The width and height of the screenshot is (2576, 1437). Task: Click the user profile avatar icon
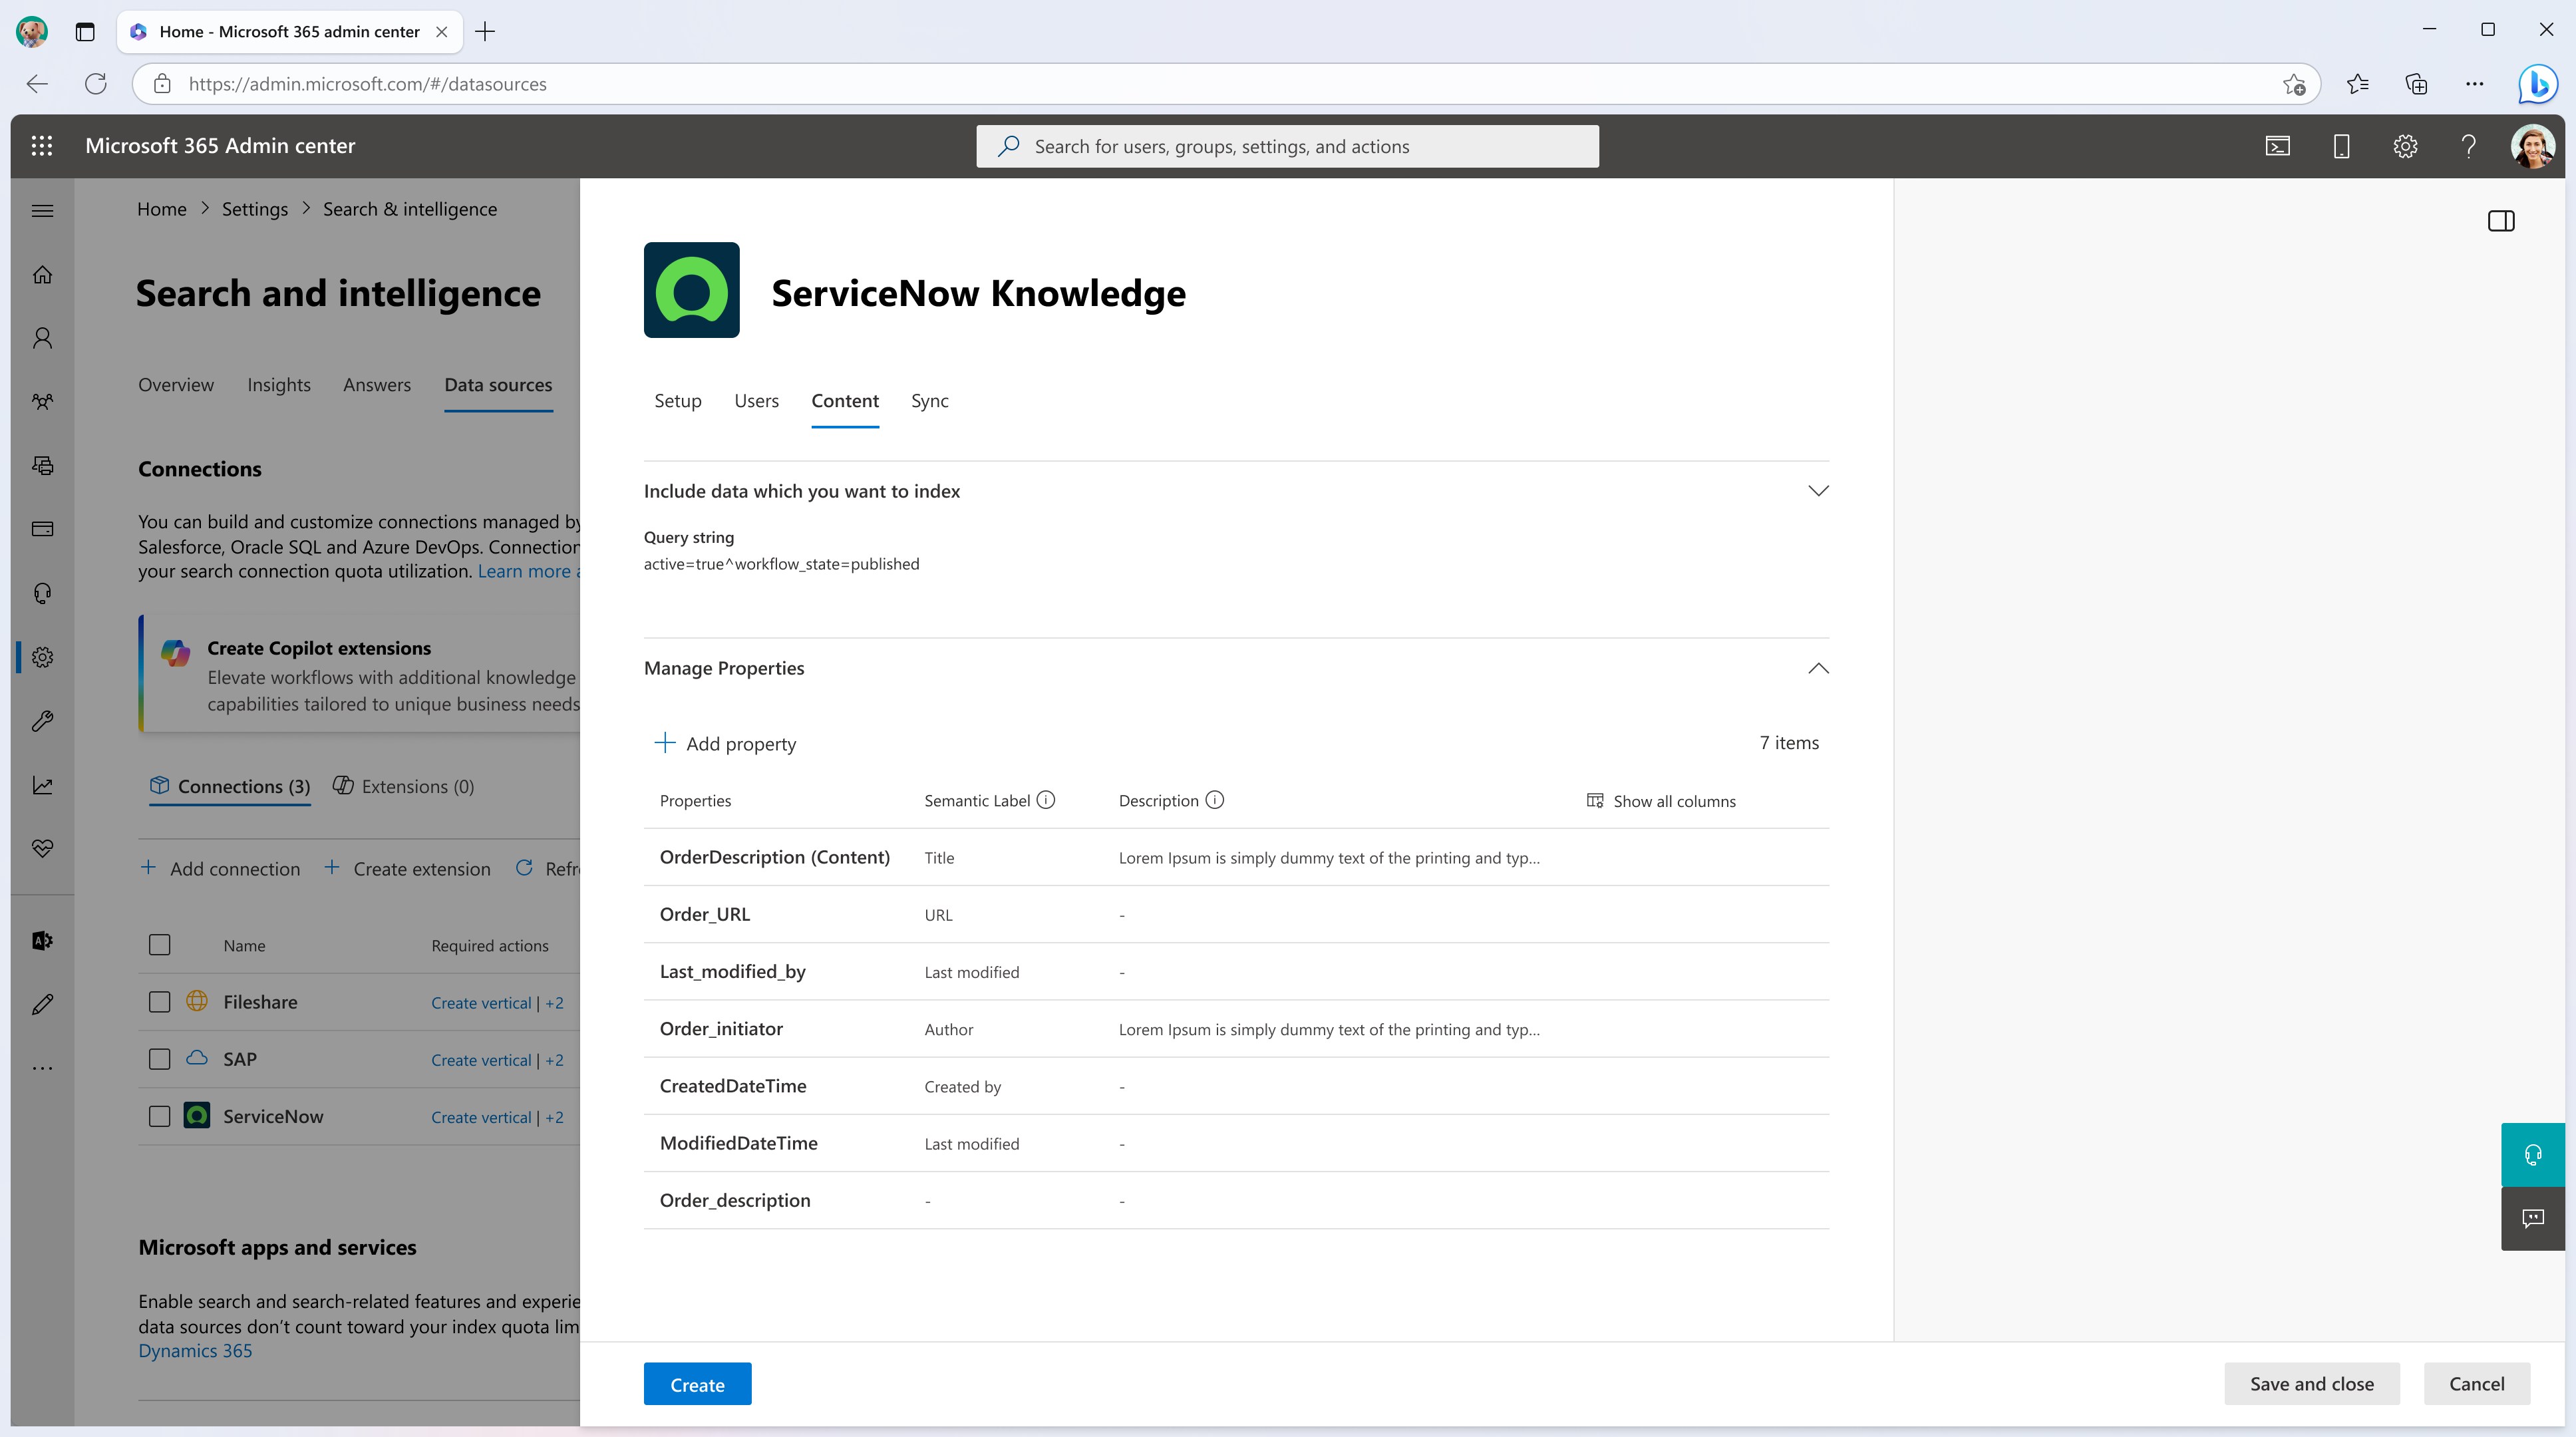2535,145
